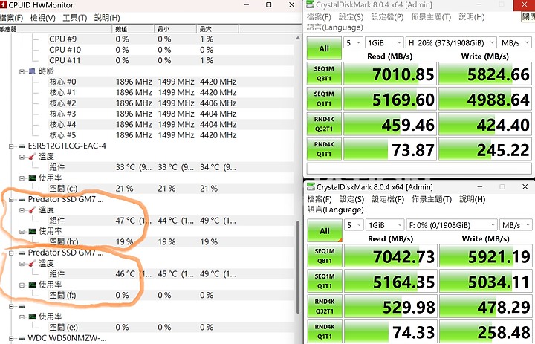The image size is (535, 344).
Task: Collapse 溫度 node under ESR512GTLCG-EAC-4
Action: click(22, 157)
